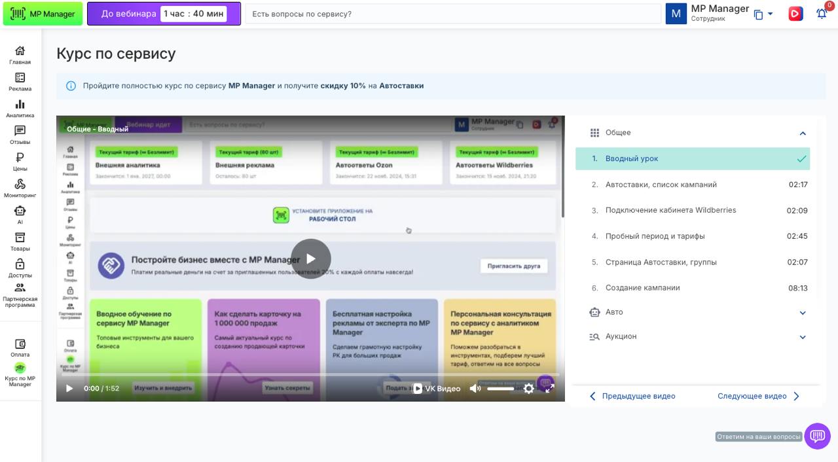Mute the video volume speaker
838x462 pixels.
point(475,389)
